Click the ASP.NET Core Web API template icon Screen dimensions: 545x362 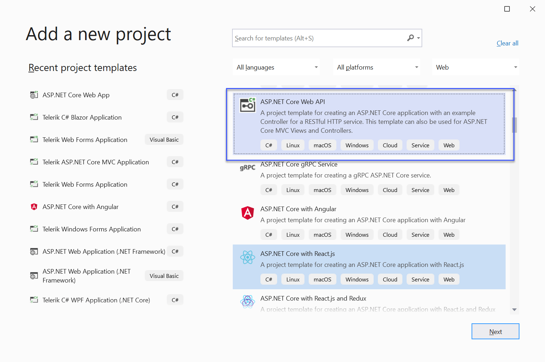tap(247, 104)
